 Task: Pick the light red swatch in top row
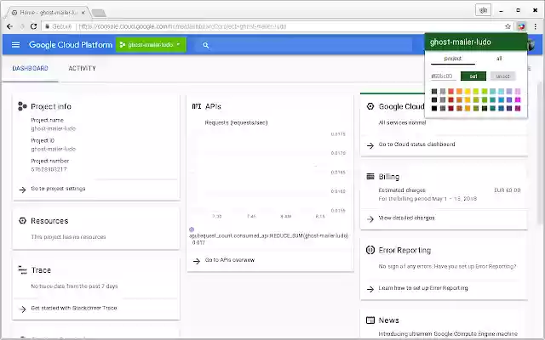450,91
